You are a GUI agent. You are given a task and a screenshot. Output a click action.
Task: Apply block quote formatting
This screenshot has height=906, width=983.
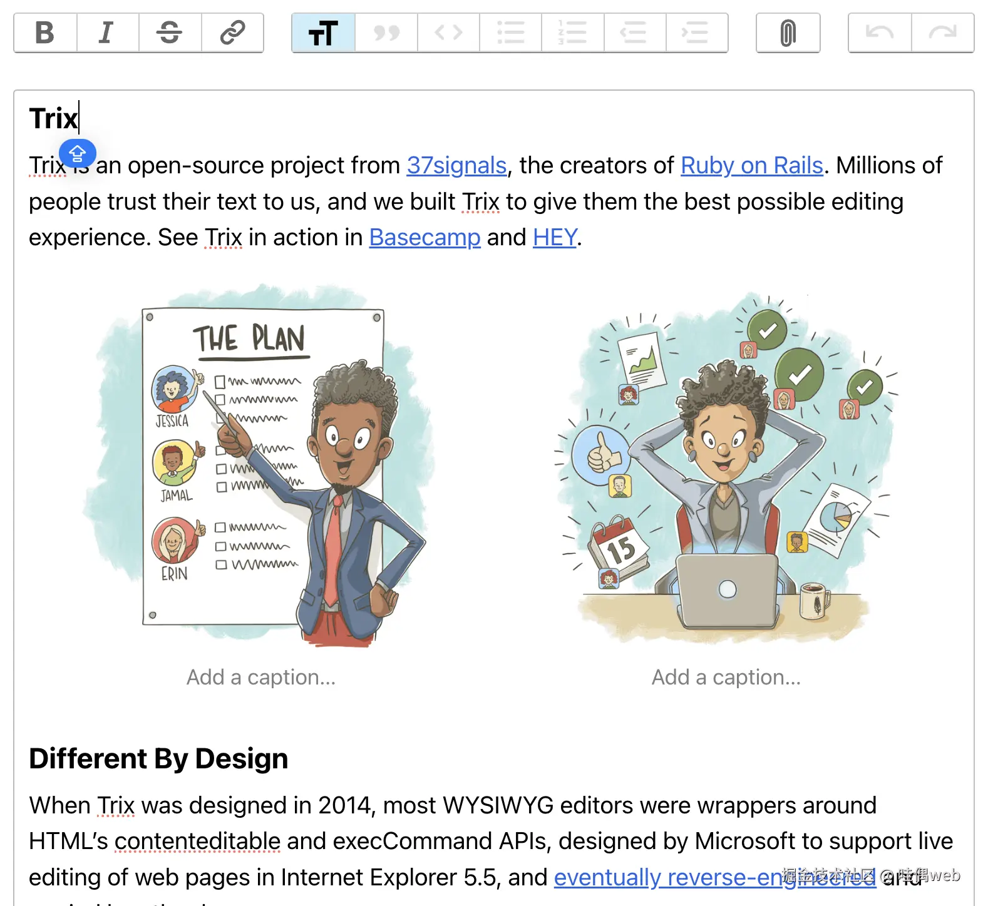point(386,33)
